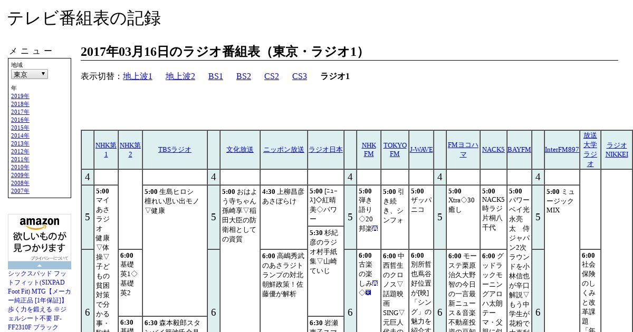
Task: Open the FMヨコハマ station link
Action: click(463, 150)
